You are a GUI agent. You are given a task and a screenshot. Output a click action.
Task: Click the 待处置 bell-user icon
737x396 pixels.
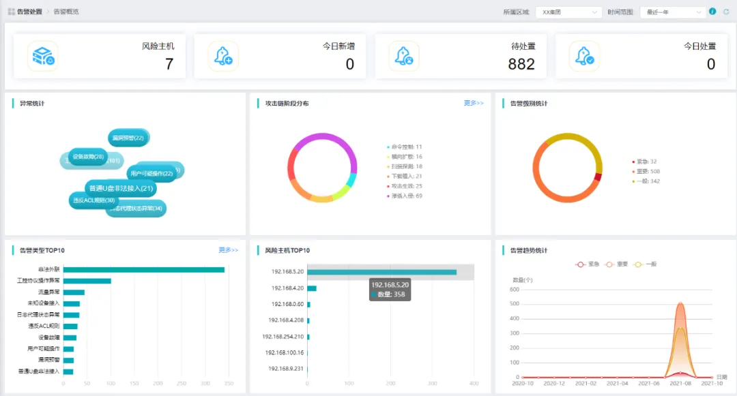(x=403, y=57)
